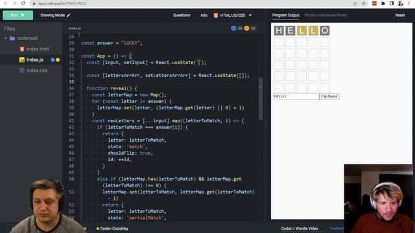The image size is (415, 233).
Task: Place cursor on function reveal() line
Action: pos(112,88)
